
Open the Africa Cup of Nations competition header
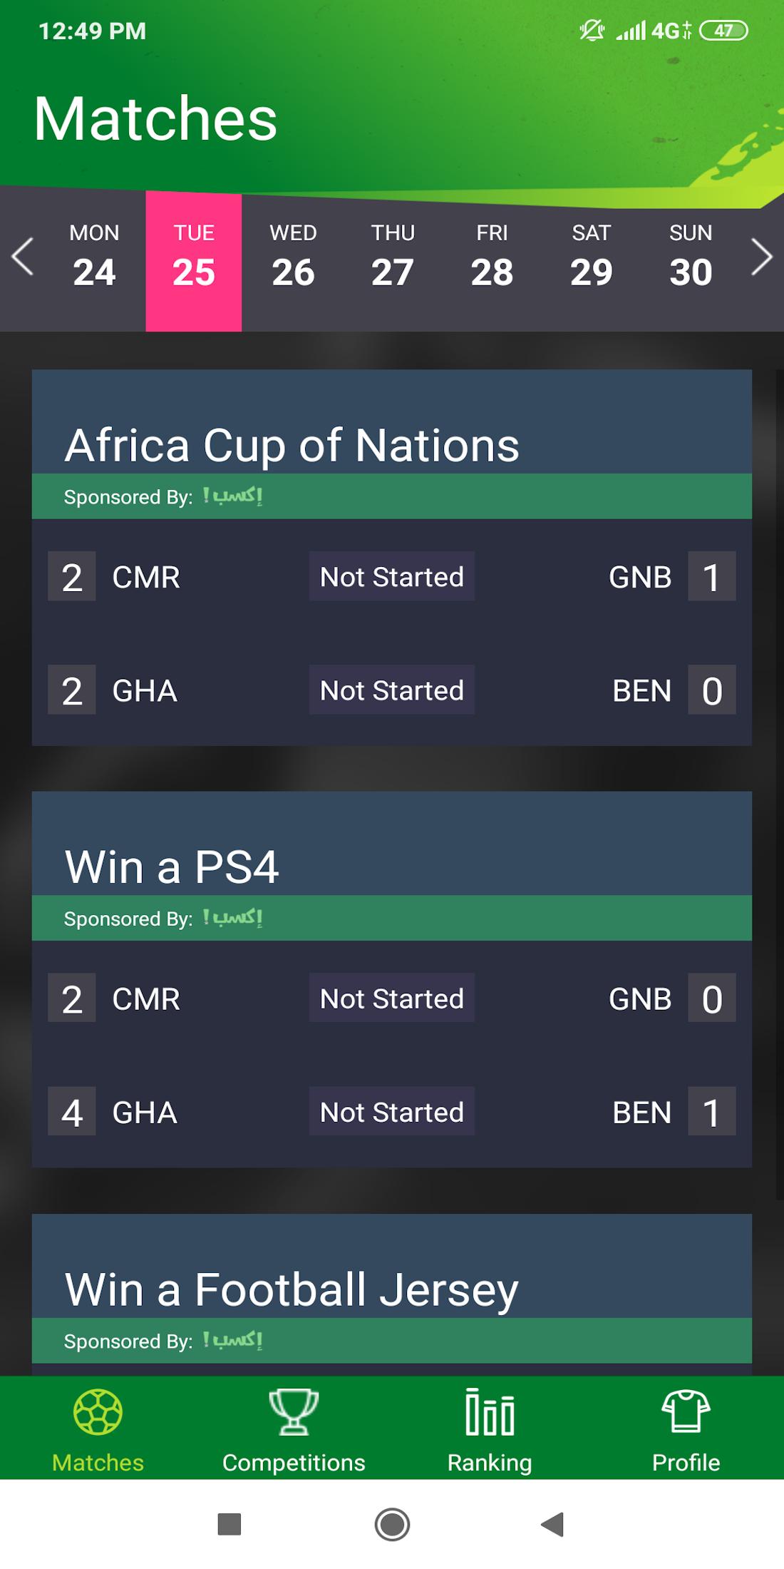[292, 444]
